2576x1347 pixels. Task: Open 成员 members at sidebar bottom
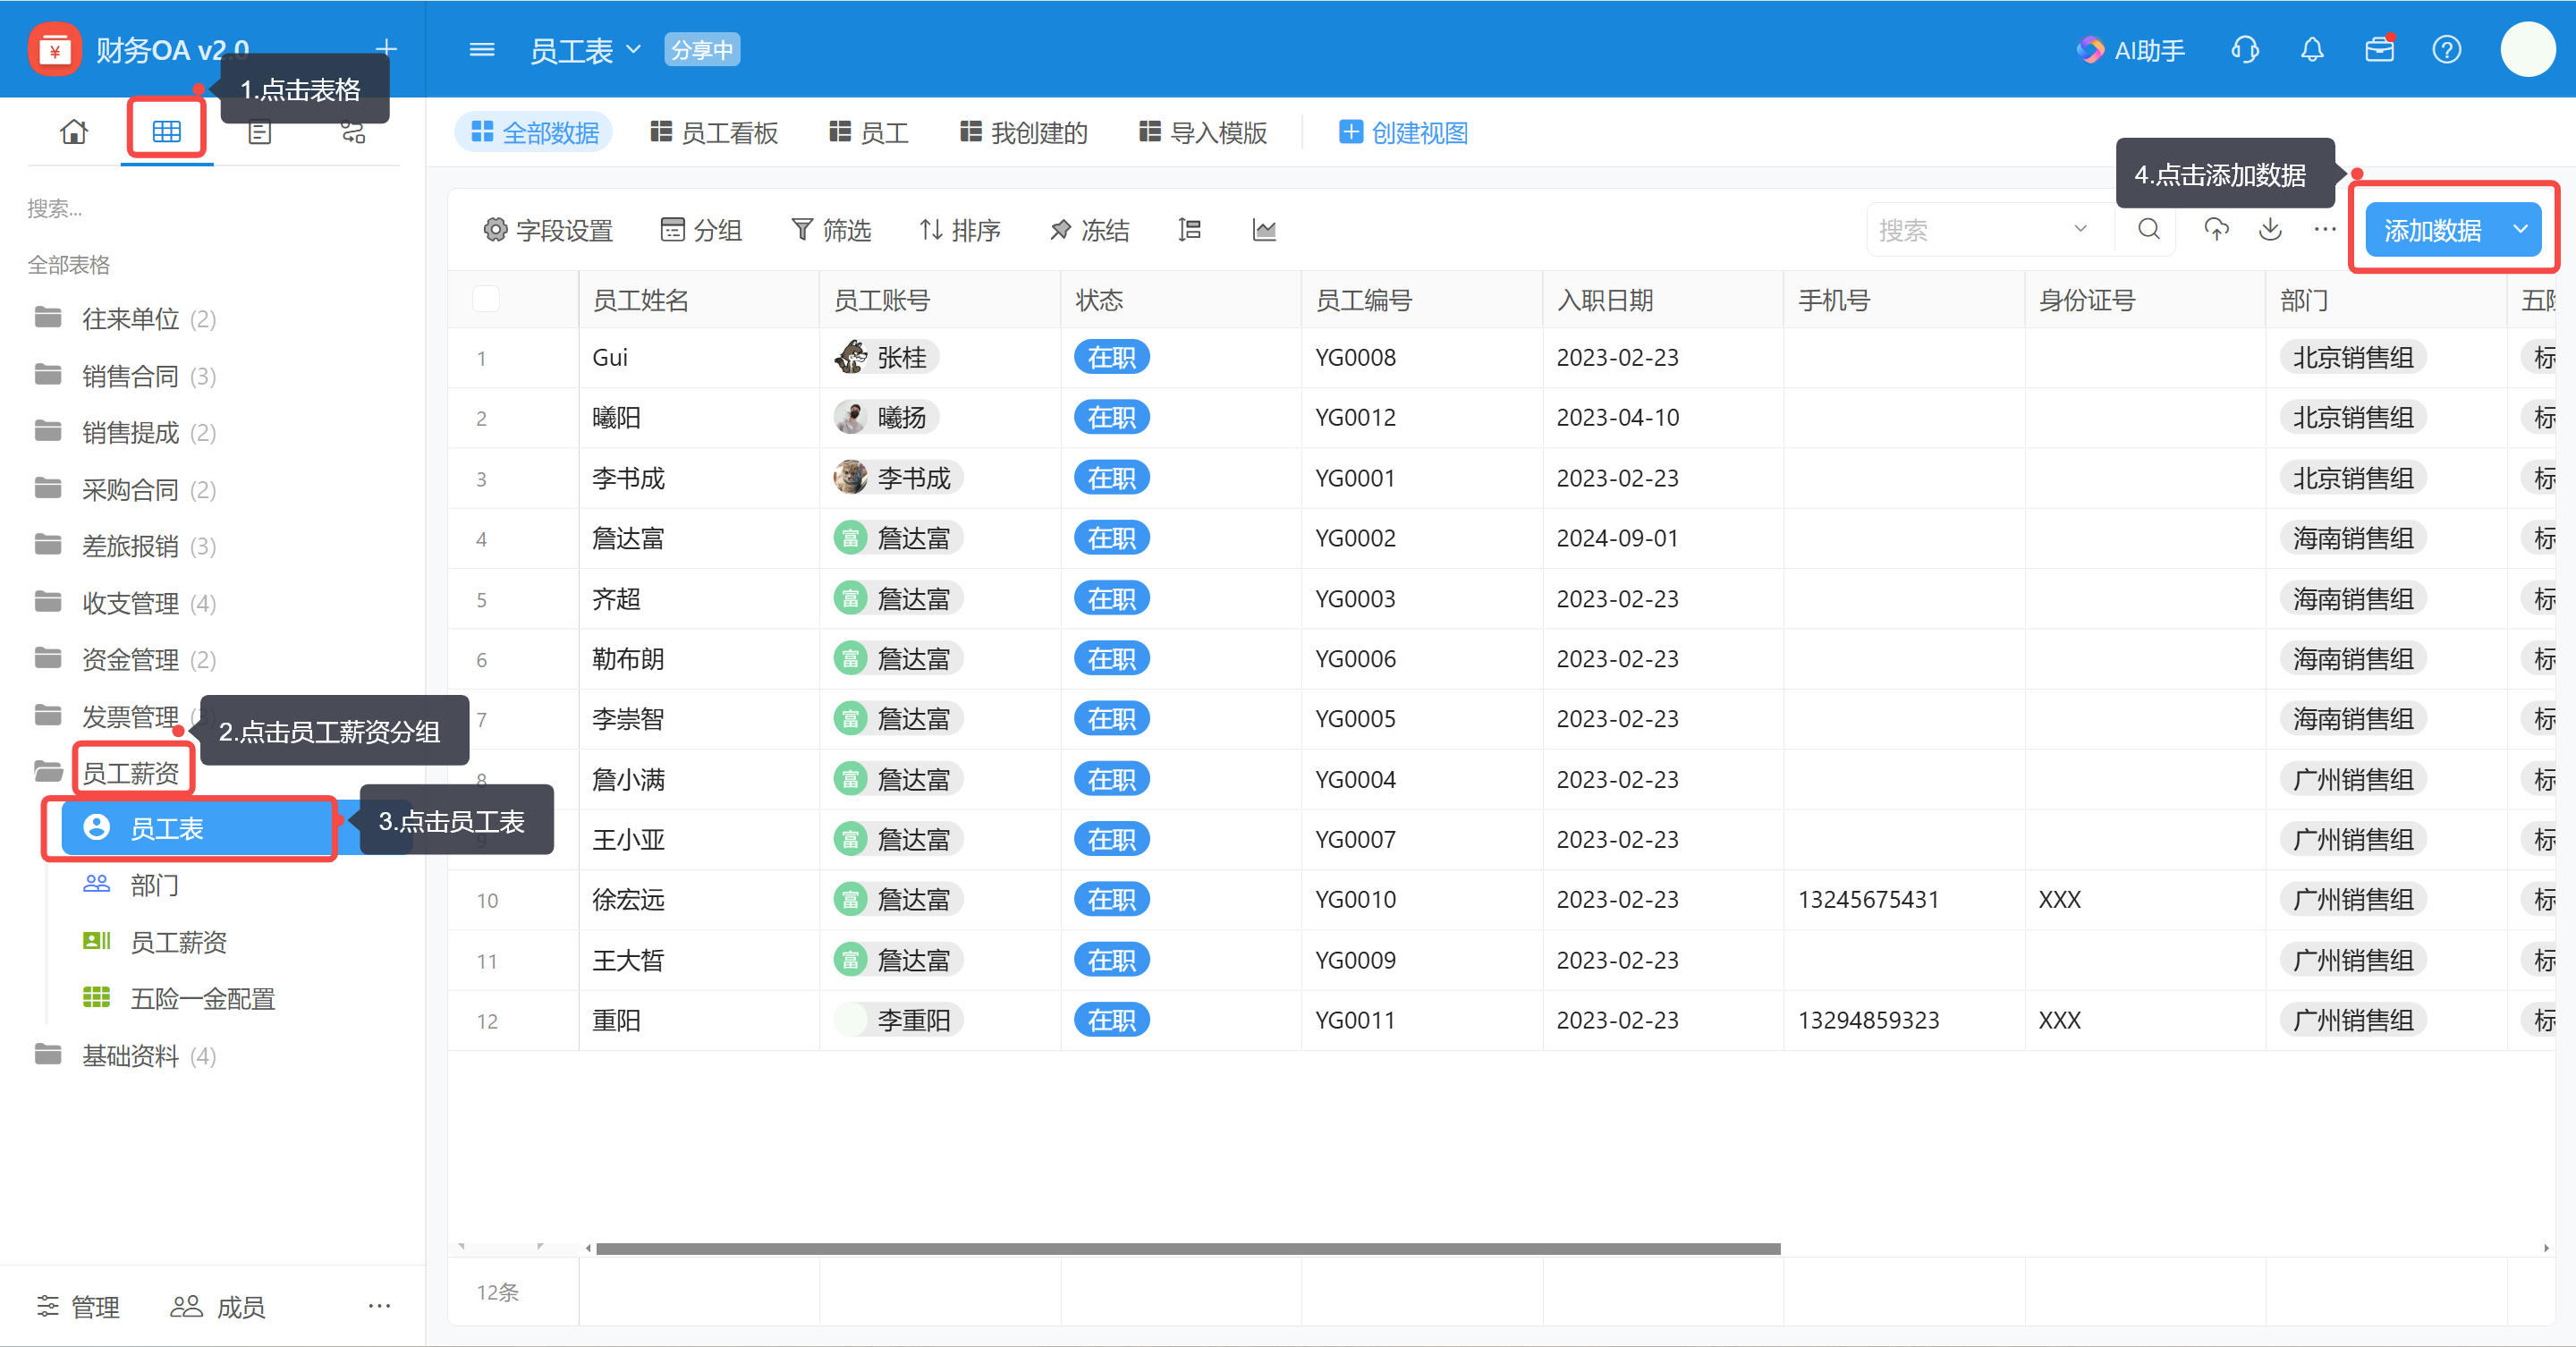click(218, 1306)
